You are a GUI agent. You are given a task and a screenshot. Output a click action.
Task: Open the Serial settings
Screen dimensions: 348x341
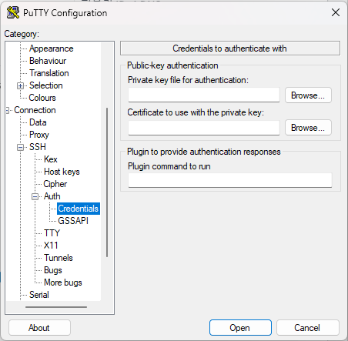point(39,295)
